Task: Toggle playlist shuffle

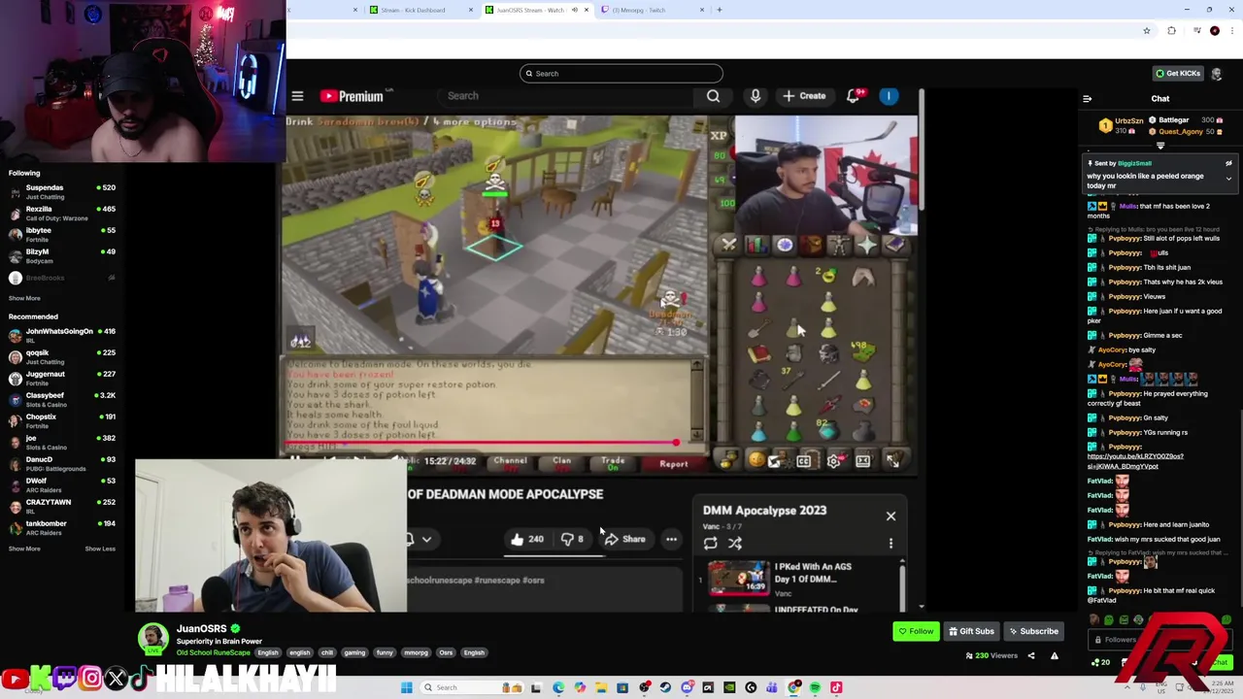Action: click(735, 544)
